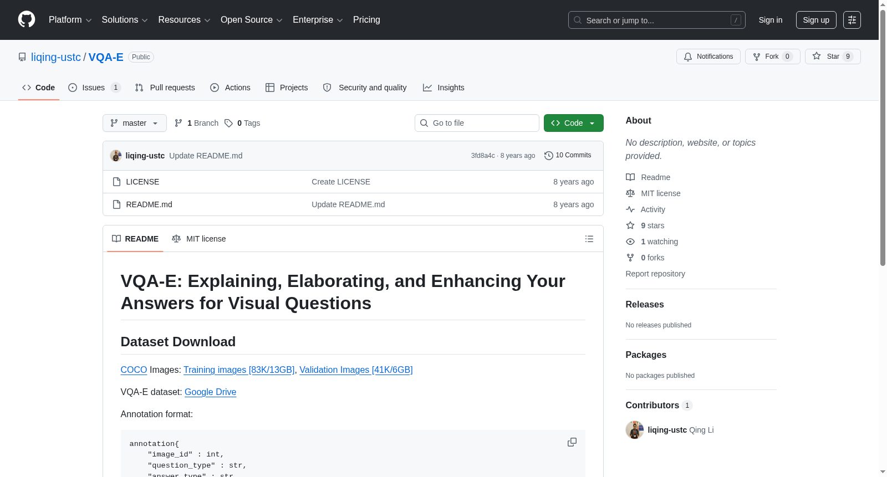Open the Packages heading link
Screen dimensions: 887x477
646,355
